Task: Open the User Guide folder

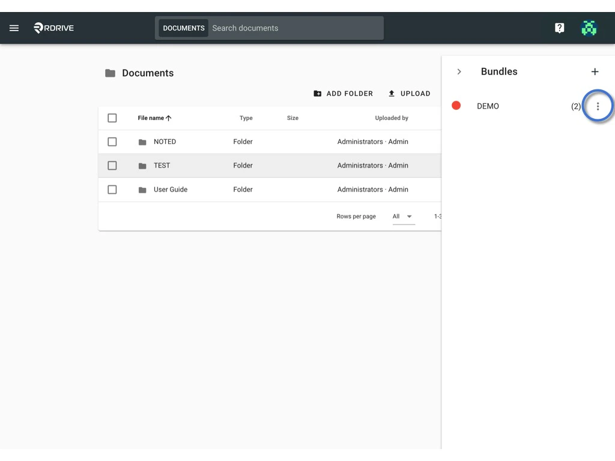Action: (171, 189)
